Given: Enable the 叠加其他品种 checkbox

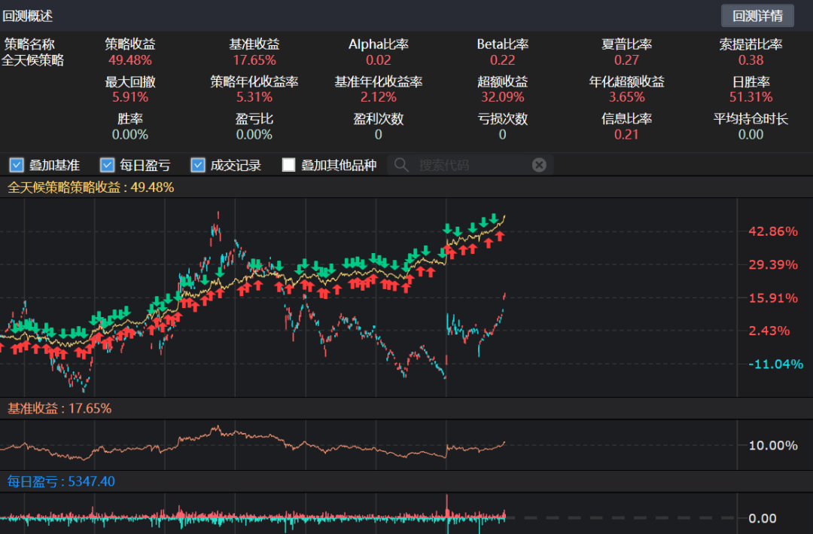Looking at the screenshot, I should 289,165.
